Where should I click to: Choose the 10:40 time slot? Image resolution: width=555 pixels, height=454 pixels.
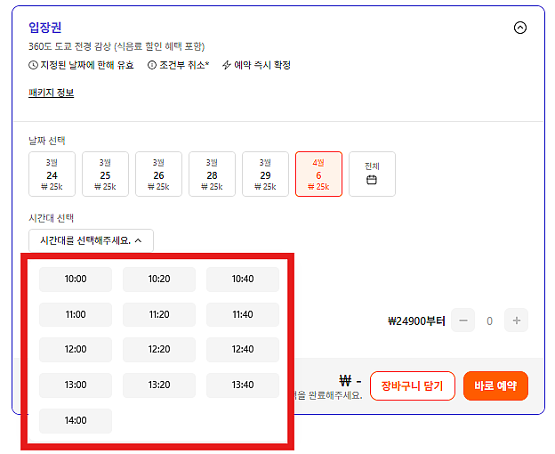click(243, 279)
